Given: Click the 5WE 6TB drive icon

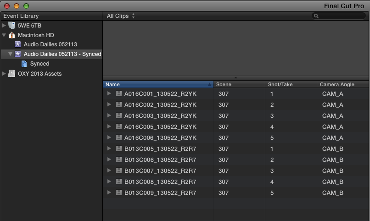Looking at the screenshot, I should point(11,25).
